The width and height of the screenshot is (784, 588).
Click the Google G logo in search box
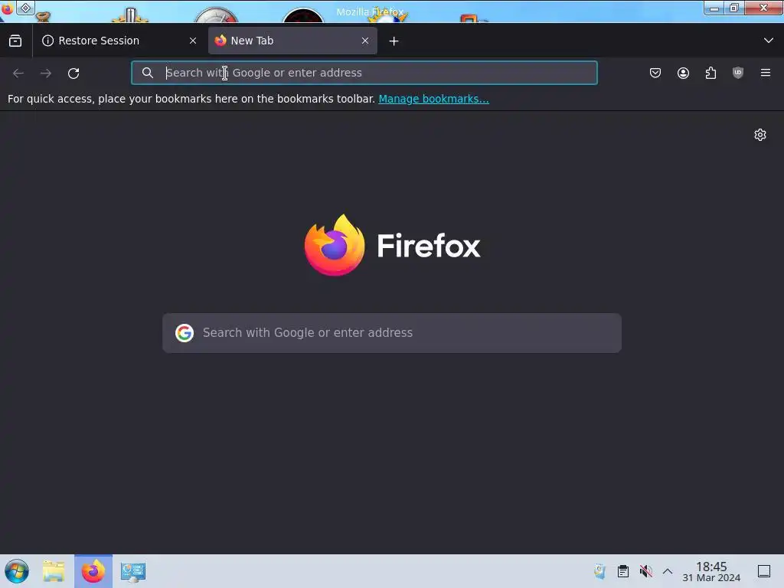(185, 333)
